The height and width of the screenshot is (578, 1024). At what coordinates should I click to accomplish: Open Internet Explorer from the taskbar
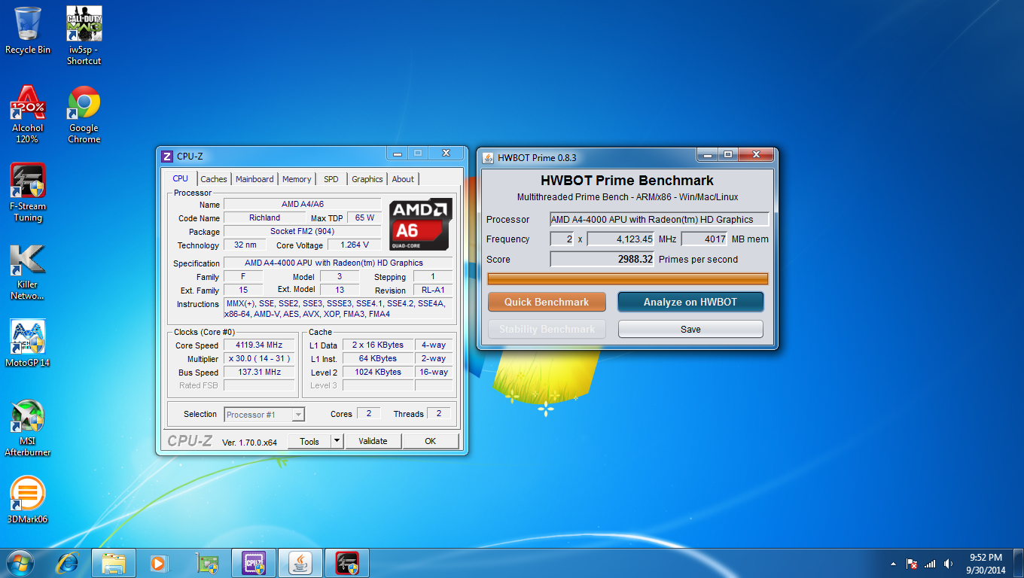(69, 562)
